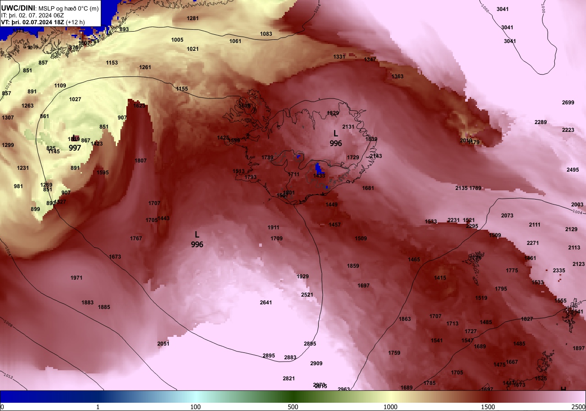Click the '(+12 h)' forecast offset text
This screenshot has width=586, height=411.
[x=76, y=22]
